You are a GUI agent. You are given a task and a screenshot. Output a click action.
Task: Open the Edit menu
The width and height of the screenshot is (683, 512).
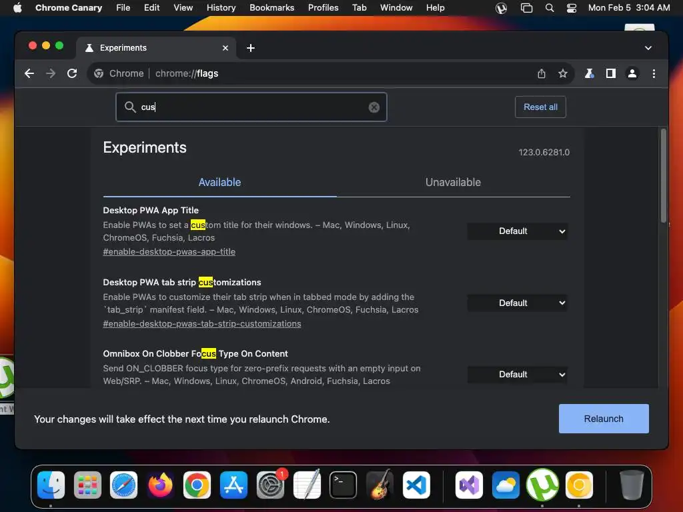click(x=151, y=8)
